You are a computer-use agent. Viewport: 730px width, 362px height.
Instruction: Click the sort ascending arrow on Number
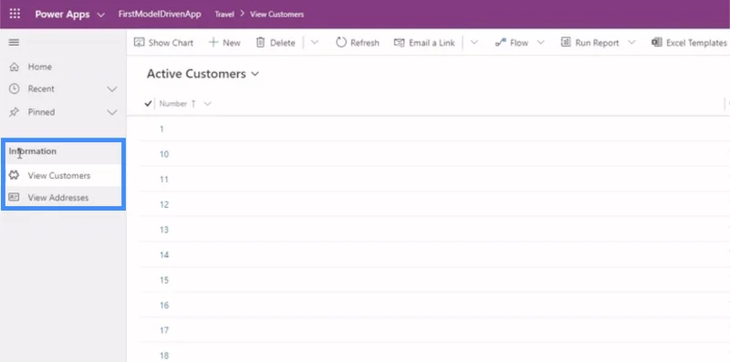click(193, 104)
